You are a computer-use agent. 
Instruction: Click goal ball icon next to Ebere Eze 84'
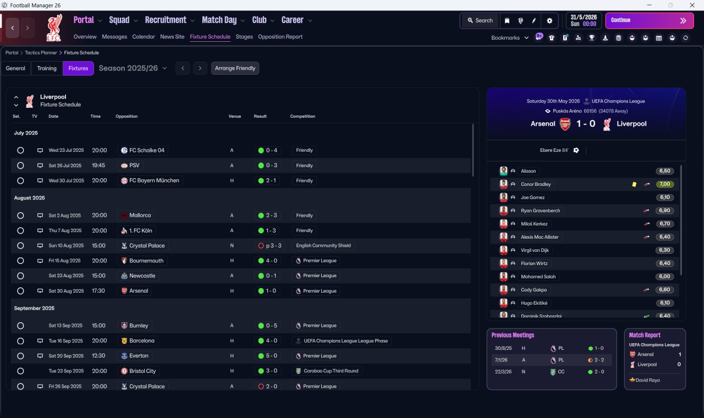576,150
